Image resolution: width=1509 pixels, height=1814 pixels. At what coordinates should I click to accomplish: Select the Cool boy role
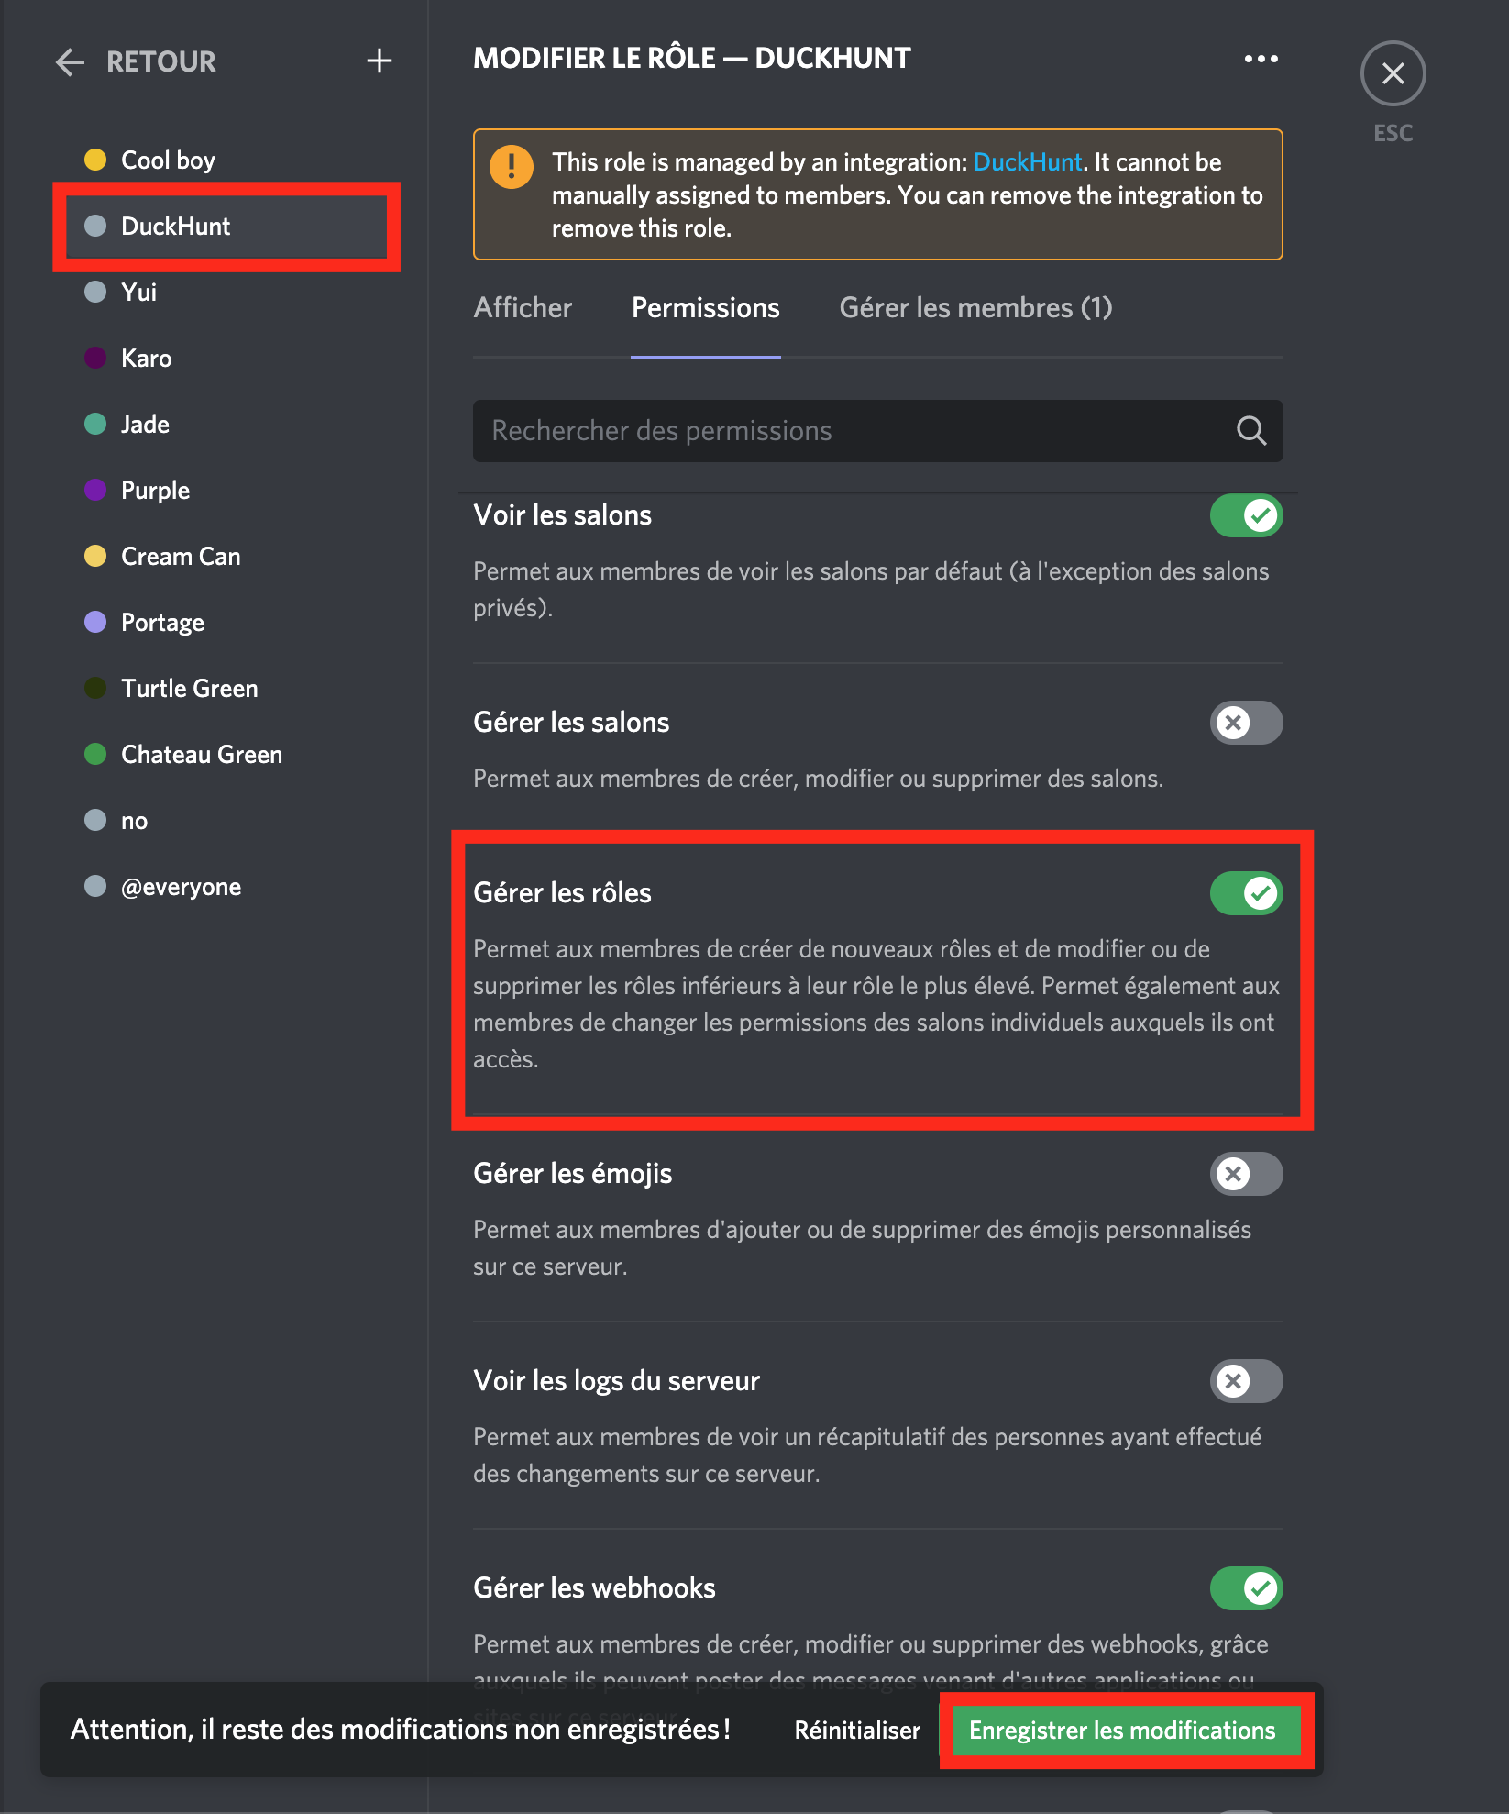tap(168, 160)
